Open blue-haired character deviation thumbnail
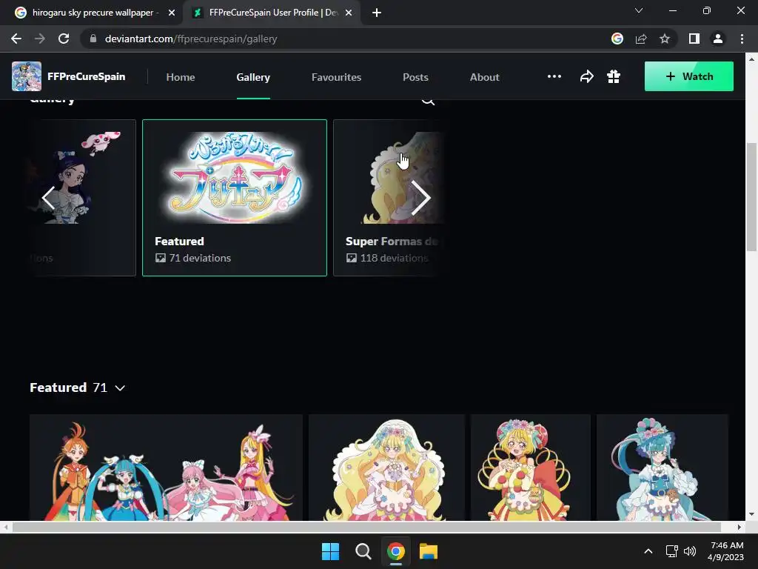758x569 pixels. [x=663, y=467]
